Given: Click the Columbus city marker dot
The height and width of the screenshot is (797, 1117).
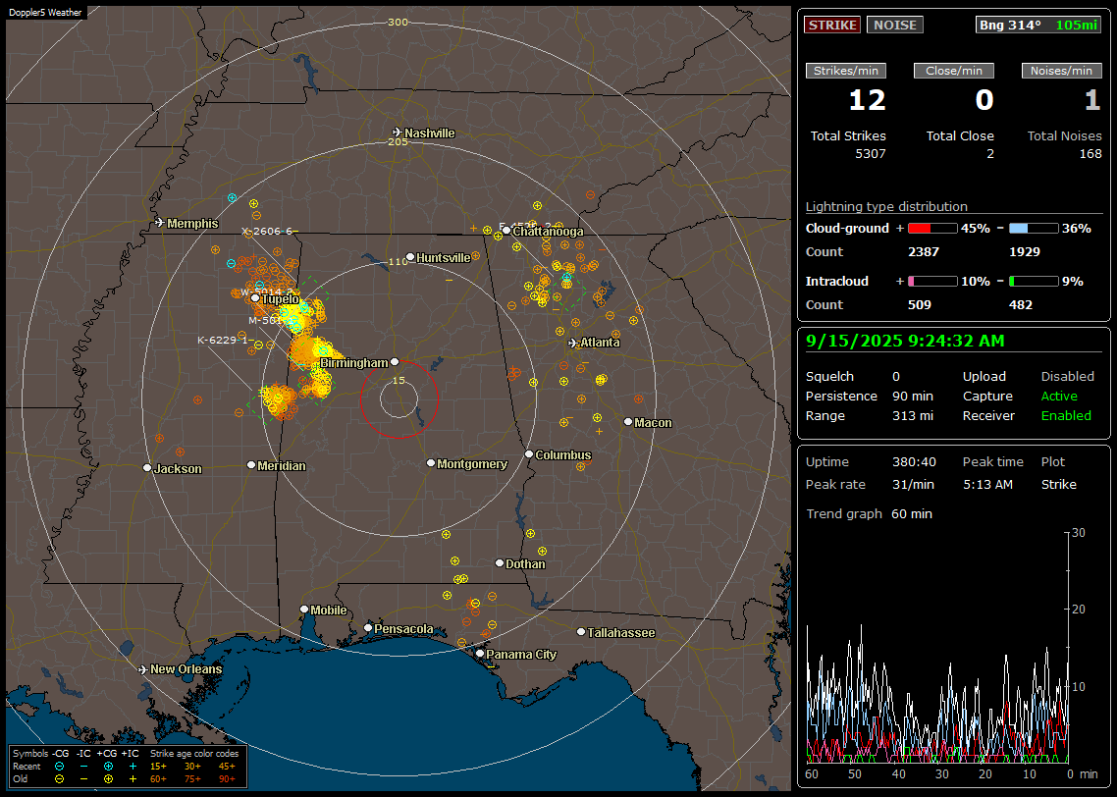Looking at the screenshot, I should [x=529, y=453].
